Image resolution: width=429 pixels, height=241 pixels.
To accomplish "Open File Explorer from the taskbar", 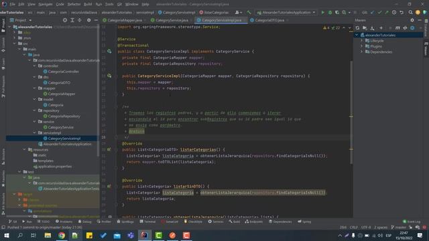I will (48, 236).
